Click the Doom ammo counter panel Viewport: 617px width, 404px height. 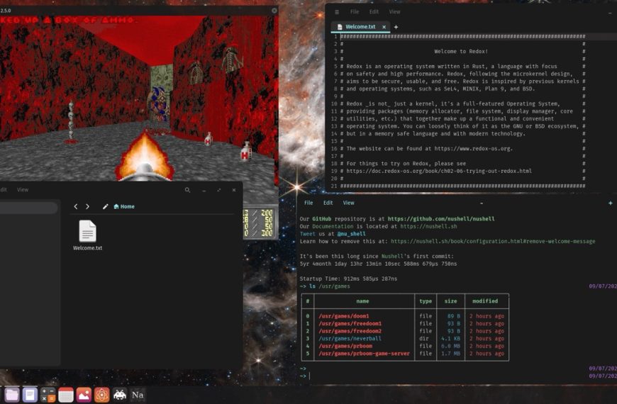[260, 223]
